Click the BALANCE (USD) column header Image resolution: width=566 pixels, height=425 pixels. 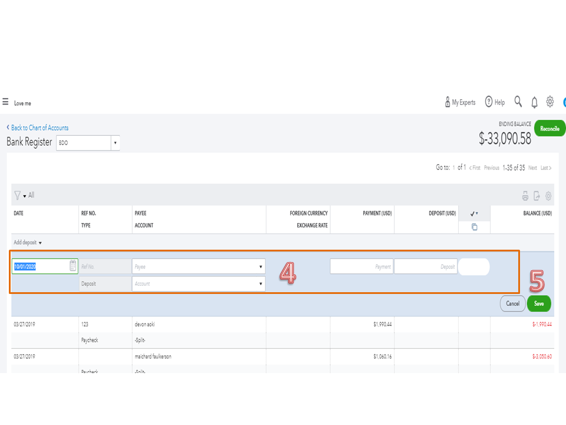click(538, 213)
